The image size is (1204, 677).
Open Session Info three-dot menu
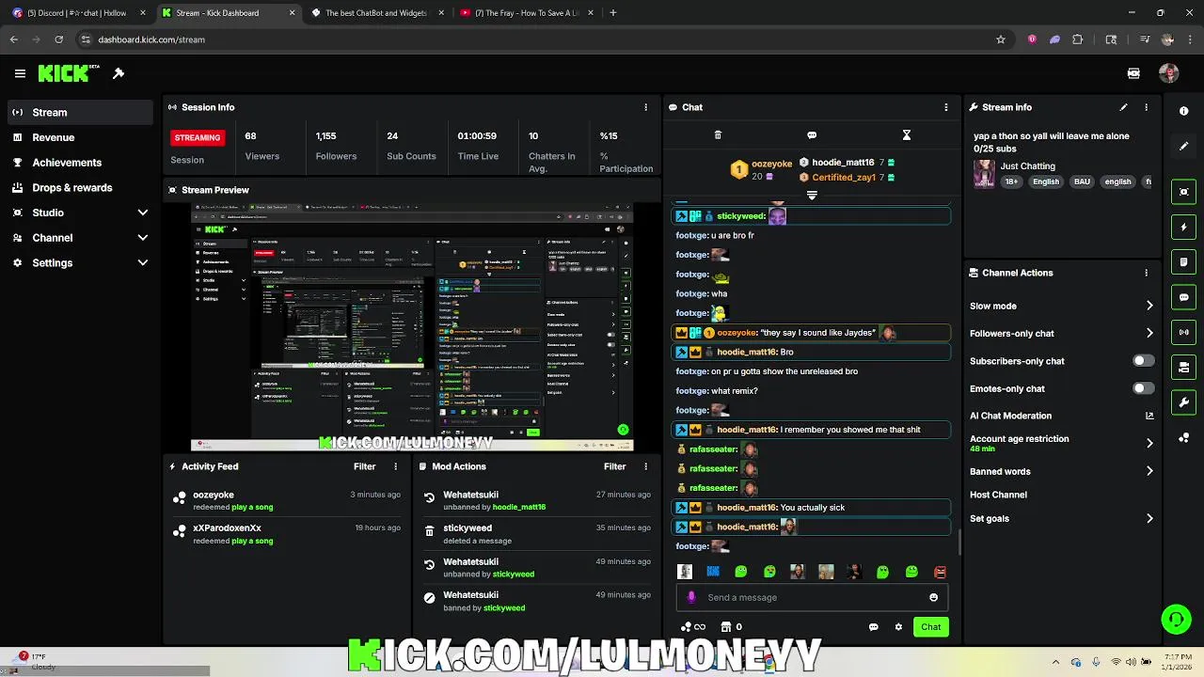click(645, 107)
